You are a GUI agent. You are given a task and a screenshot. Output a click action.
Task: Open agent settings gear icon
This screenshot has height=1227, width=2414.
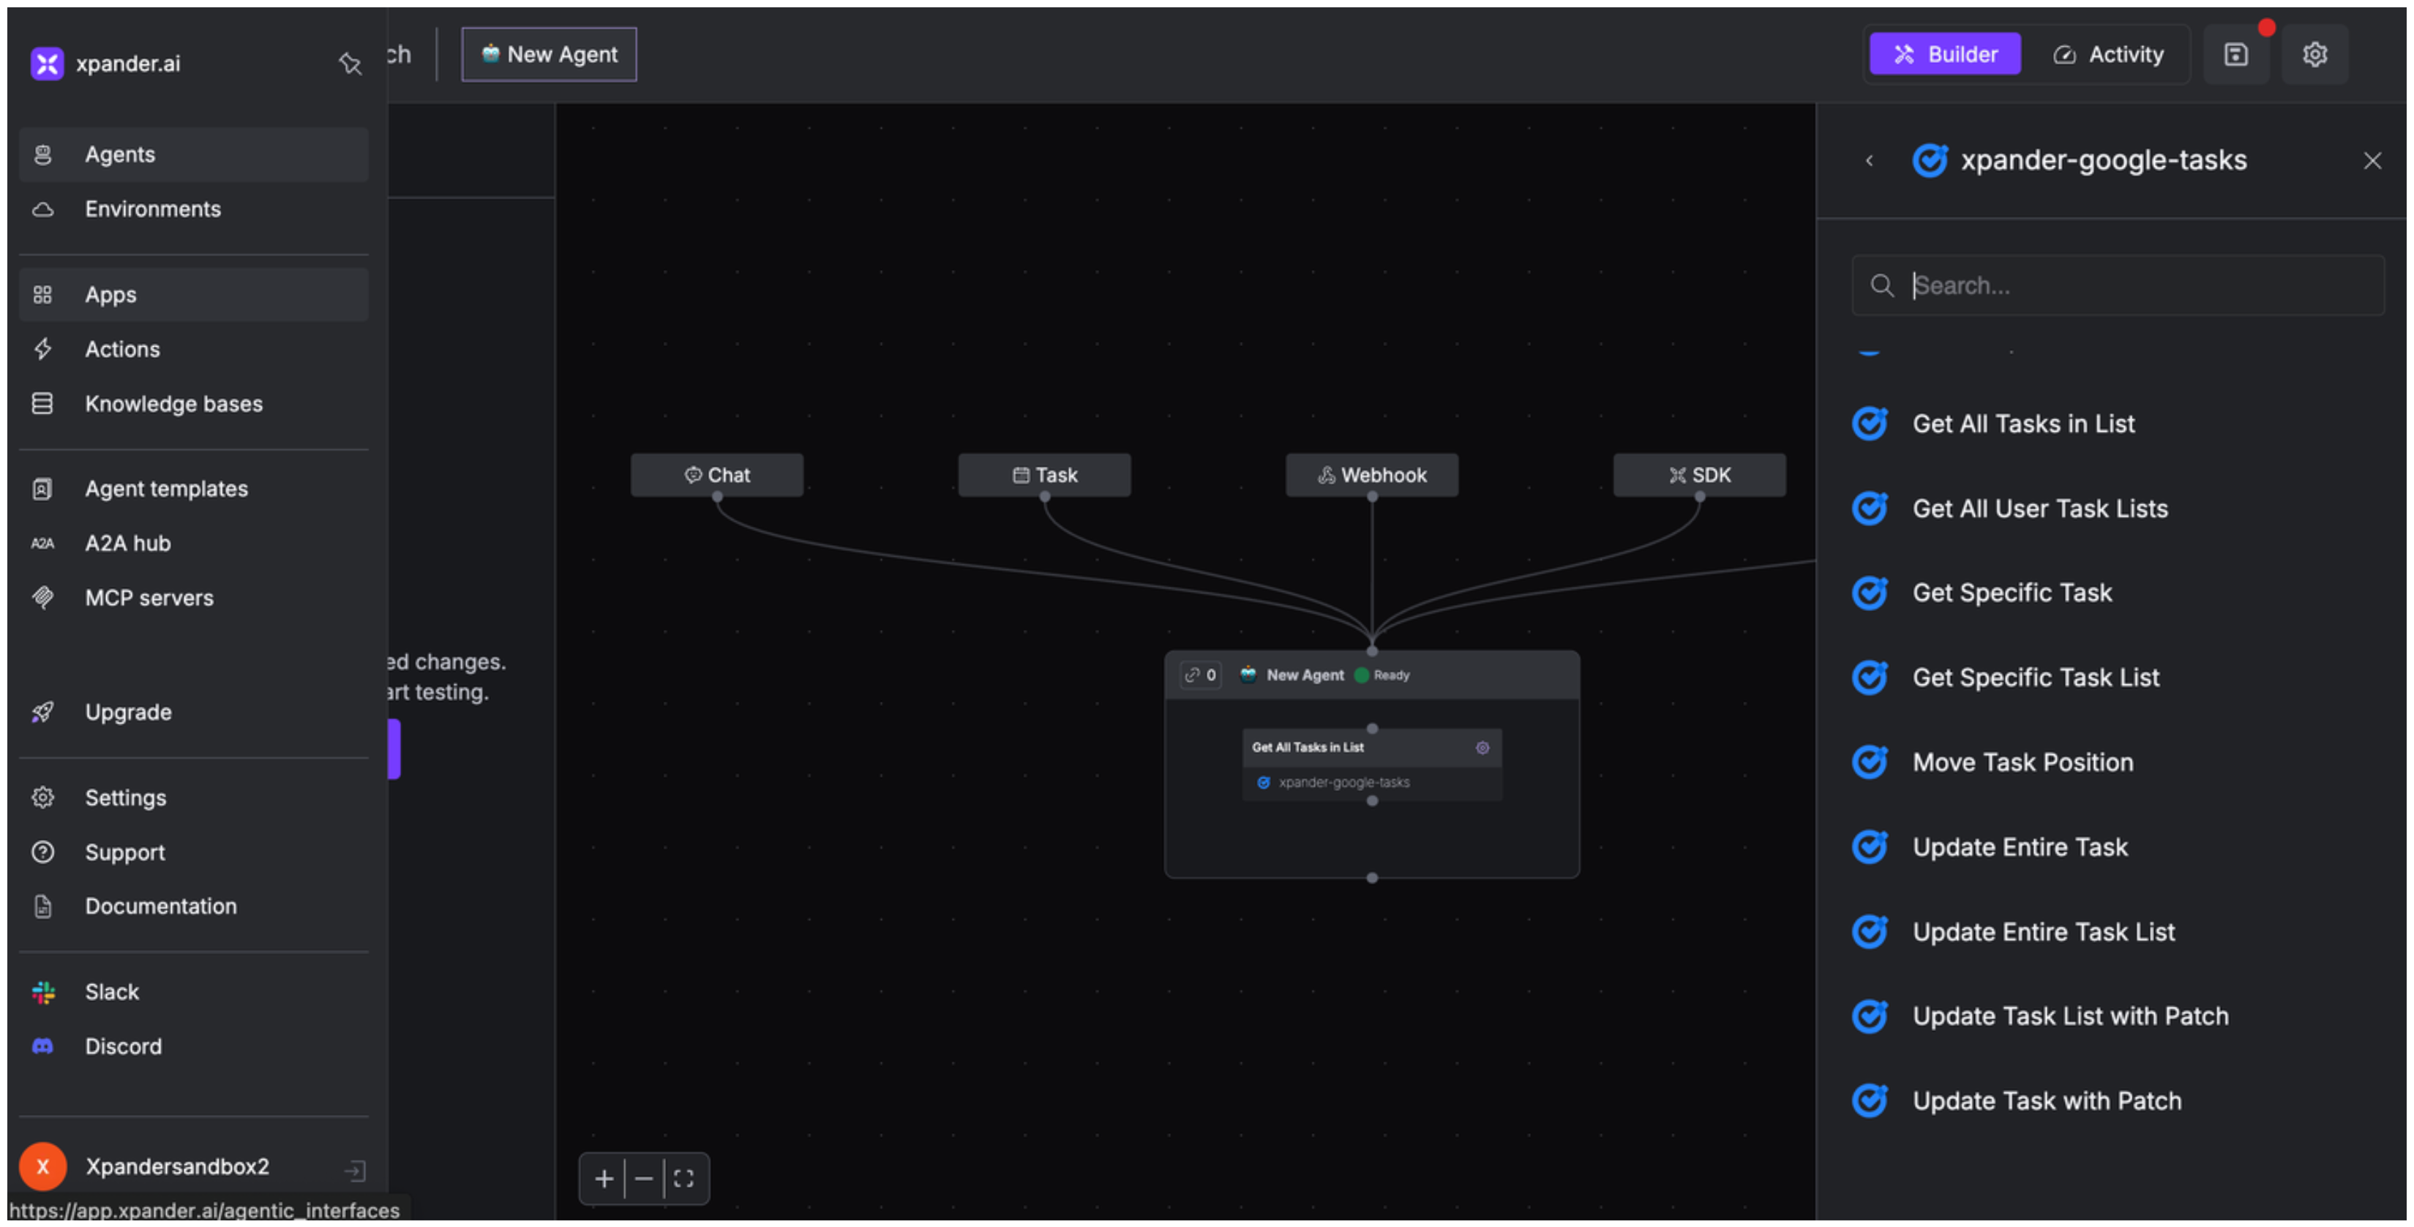(x=2314, y=54)
